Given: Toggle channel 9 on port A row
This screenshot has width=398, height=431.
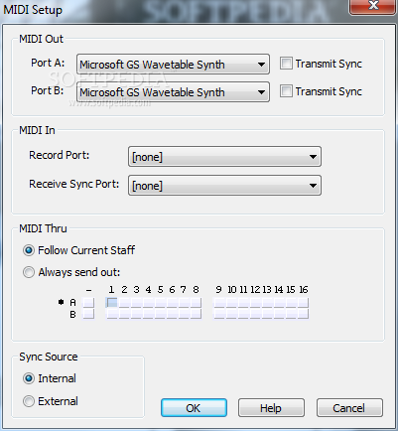Looking at the screenshot, I should pos(219,303).
